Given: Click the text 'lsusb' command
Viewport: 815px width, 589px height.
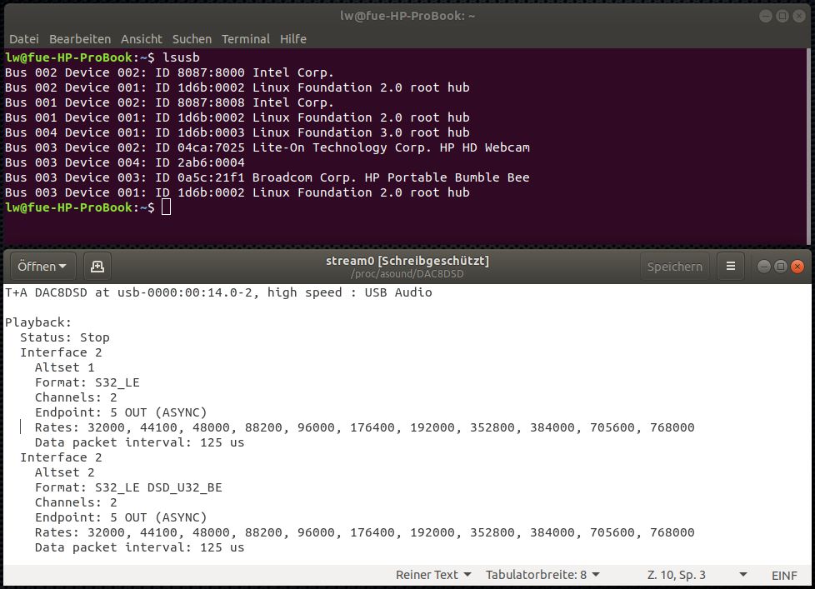Looking at the screenshot, I should (181, 57).
